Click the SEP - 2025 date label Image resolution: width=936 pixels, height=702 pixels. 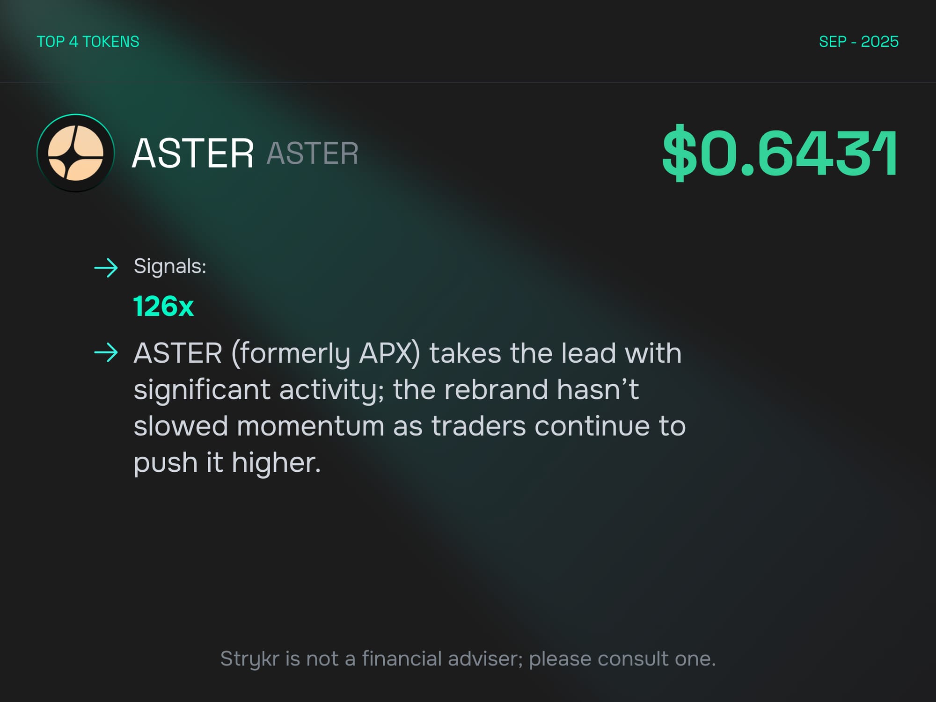click(858, 42)
